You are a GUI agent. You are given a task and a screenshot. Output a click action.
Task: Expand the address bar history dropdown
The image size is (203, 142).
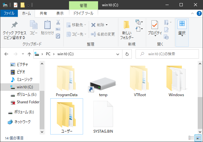click(117, 54)
